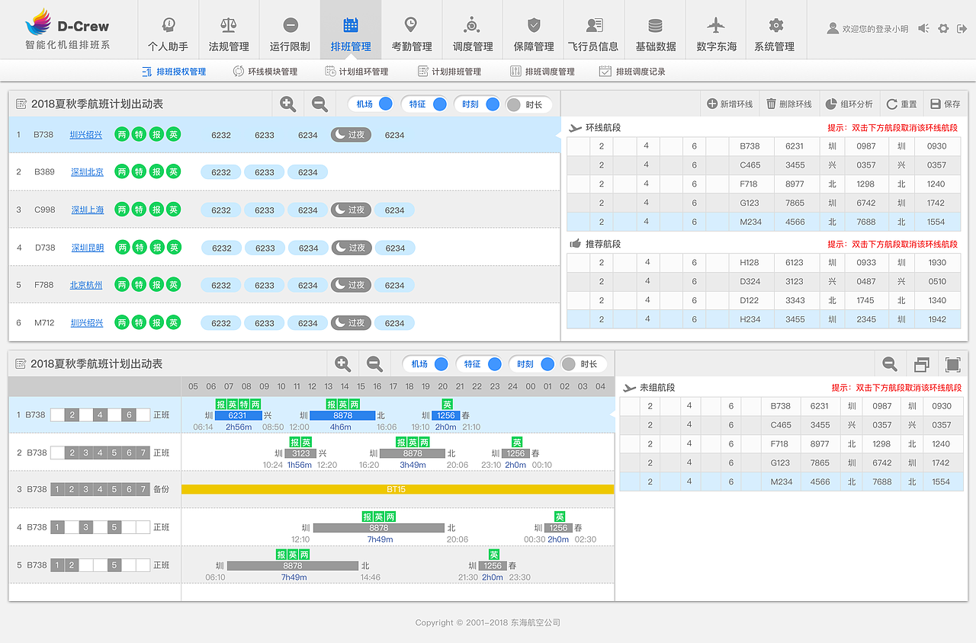Viewport: 976px width, 643px height.
Task: Click the green 两 badge in row B389
Action: tap(122, 172)
